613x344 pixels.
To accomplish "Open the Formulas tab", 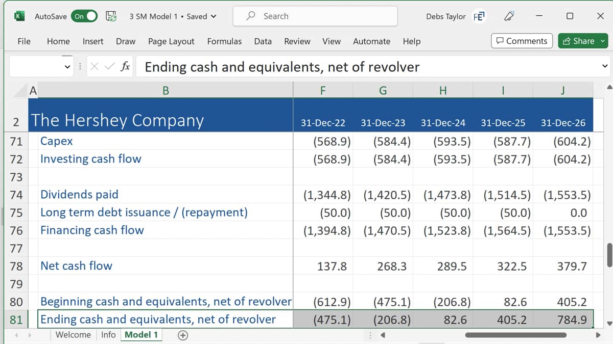I will (x=224, y=41).
